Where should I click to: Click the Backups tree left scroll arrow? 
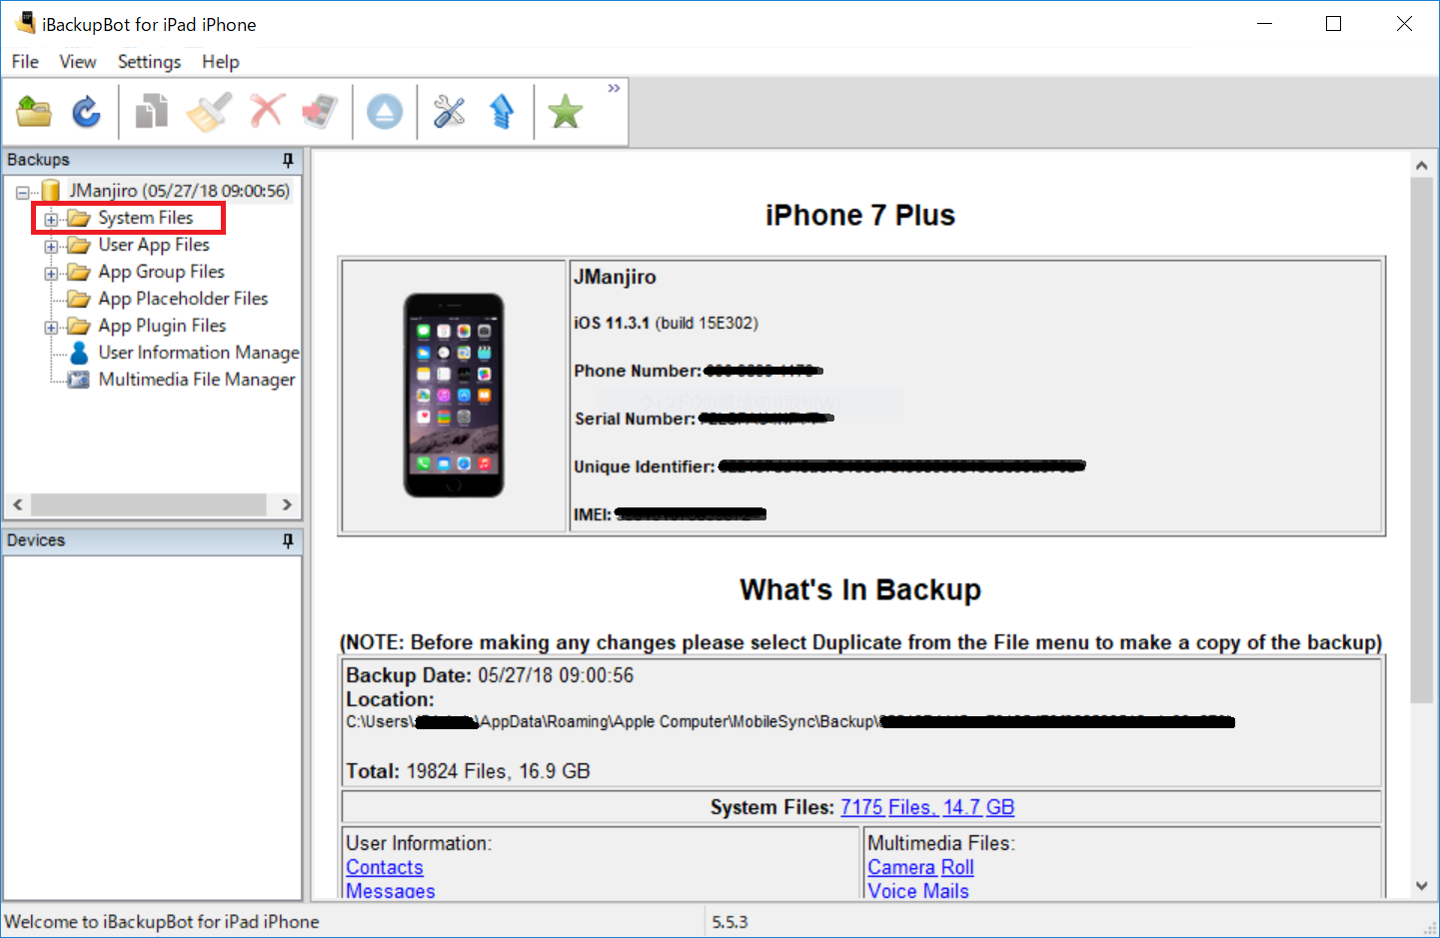17,504
